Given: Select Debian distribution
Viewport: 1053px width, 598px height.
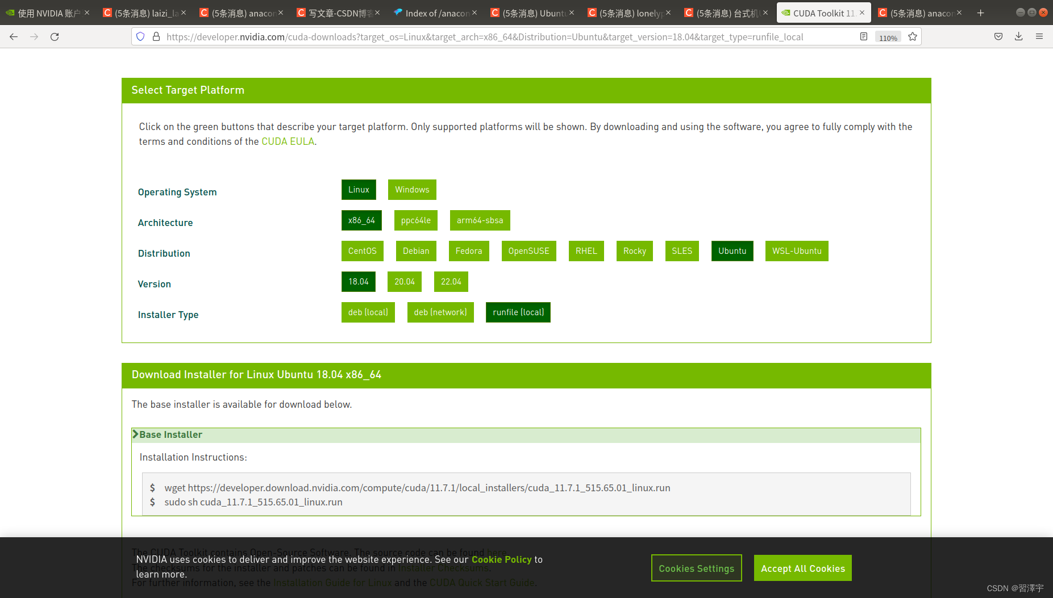Looking at the screenshot, I should pos(416,251).
